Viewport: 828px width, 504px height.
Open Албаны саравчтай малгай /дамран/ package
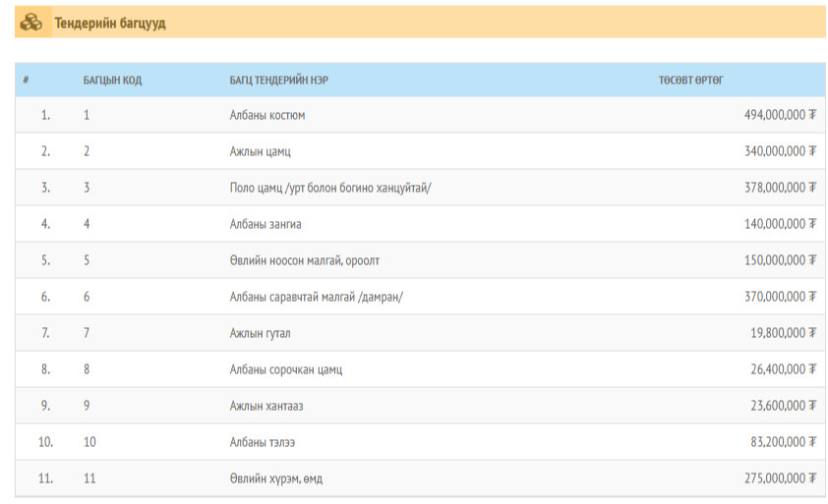tap(317, 297)
